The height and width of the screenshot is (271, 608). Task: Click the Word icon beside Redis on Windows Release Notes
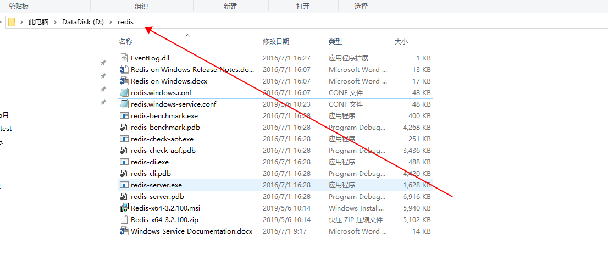click(124, 70)
